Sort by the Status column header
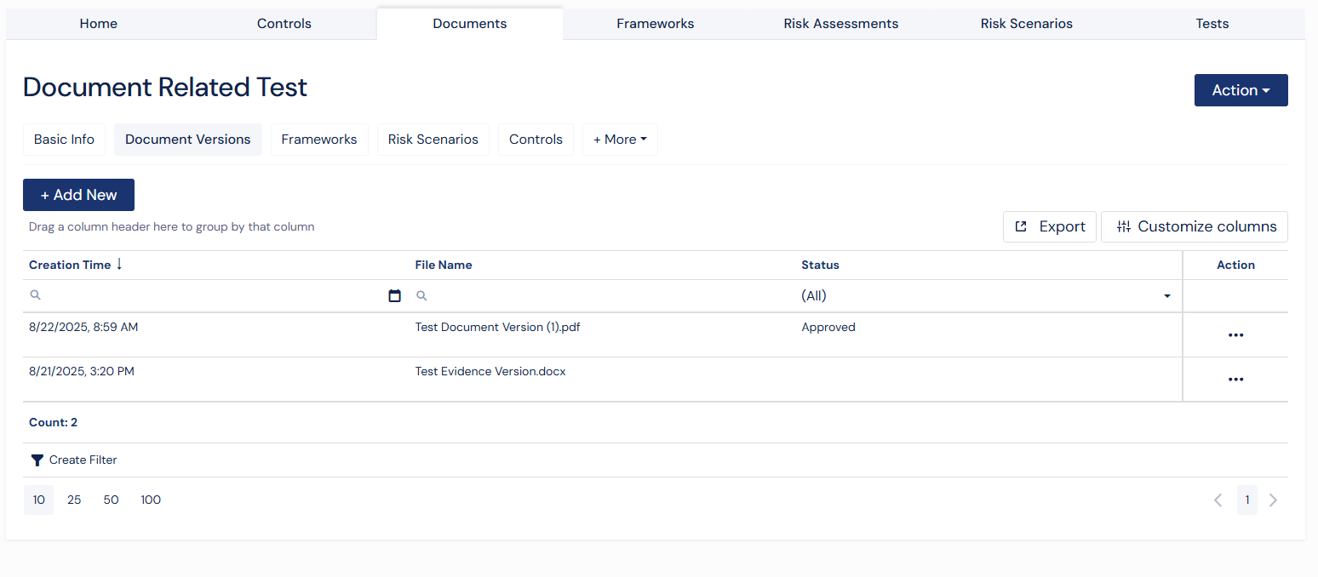 pyautogui.click(x=820, y=265)
